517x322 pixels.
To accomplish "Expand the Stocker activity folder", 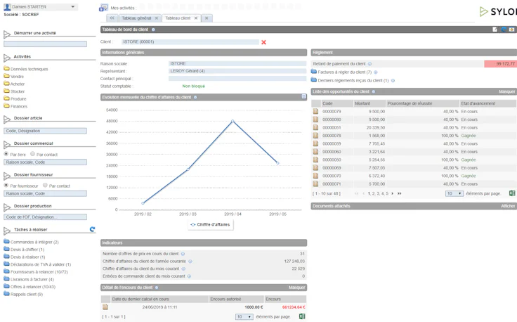I will tap(14, 91).
